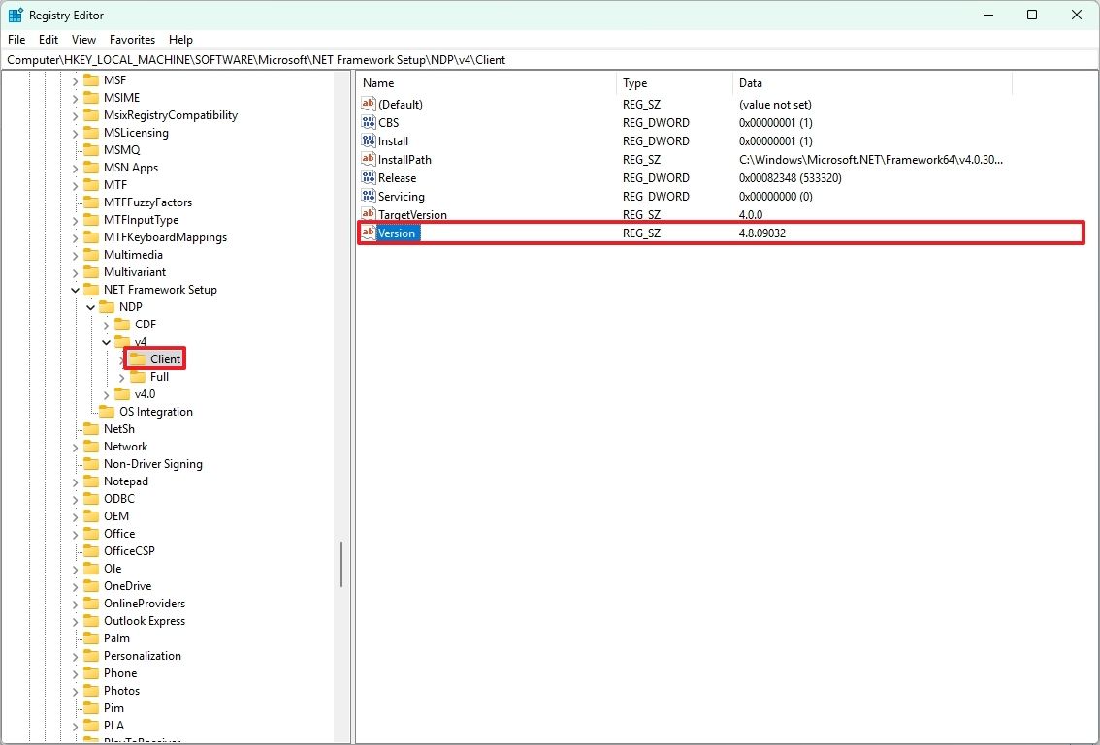Click the Registry Editor title bar icon
This screenshot has height=745, width=1100.
(x=15, y=15)
